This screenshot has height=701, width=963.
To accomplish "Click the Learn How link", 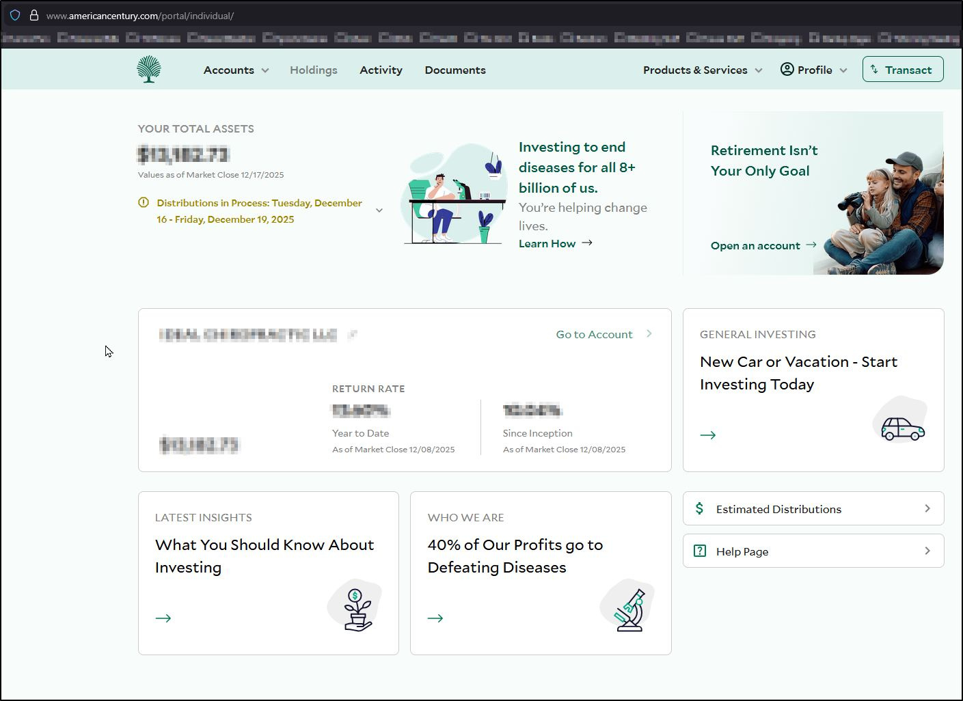I will coord(547,243).
